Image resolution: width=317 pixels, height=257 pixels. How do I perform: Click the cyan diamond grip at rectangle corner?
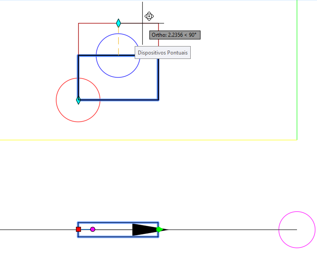(78, 100)
